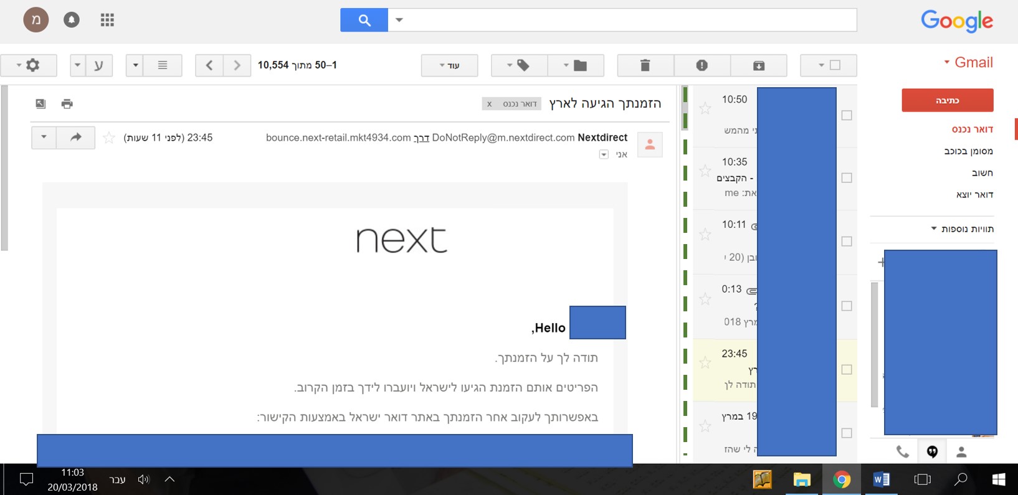
Task: Star the 0:13 message
Action: point(705,299)
